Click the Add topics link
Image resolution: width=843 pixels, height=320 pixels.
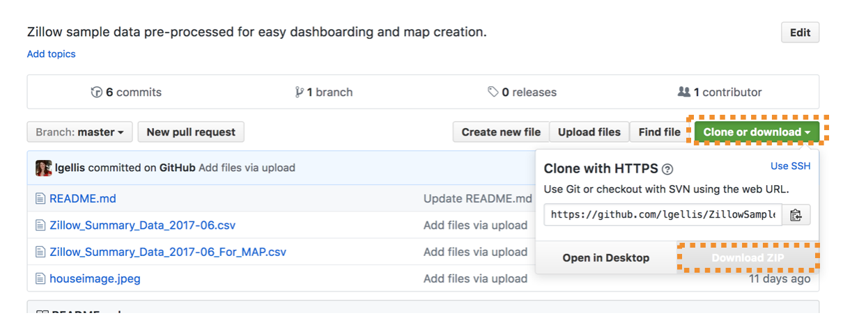[52, 54]
